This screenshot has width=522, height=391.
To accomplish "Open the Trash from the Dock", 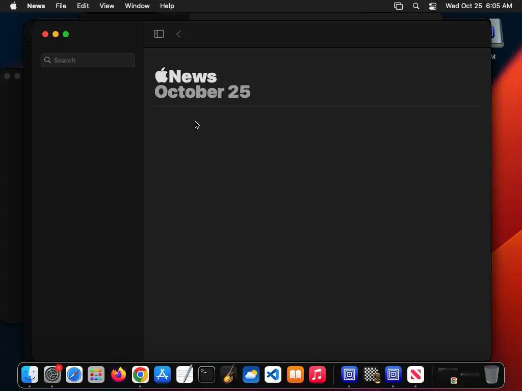I will click(491, 375).
